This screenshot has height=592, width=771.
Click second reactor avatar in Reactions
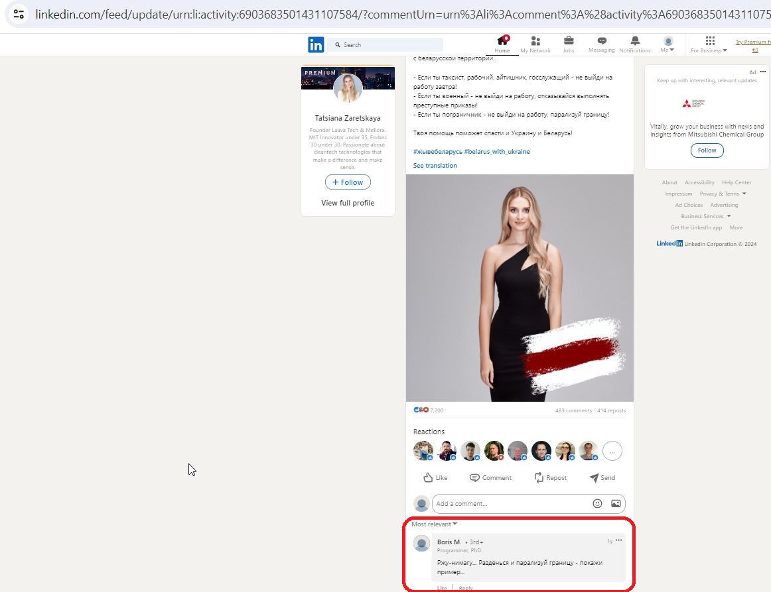(x=447, y=451)
